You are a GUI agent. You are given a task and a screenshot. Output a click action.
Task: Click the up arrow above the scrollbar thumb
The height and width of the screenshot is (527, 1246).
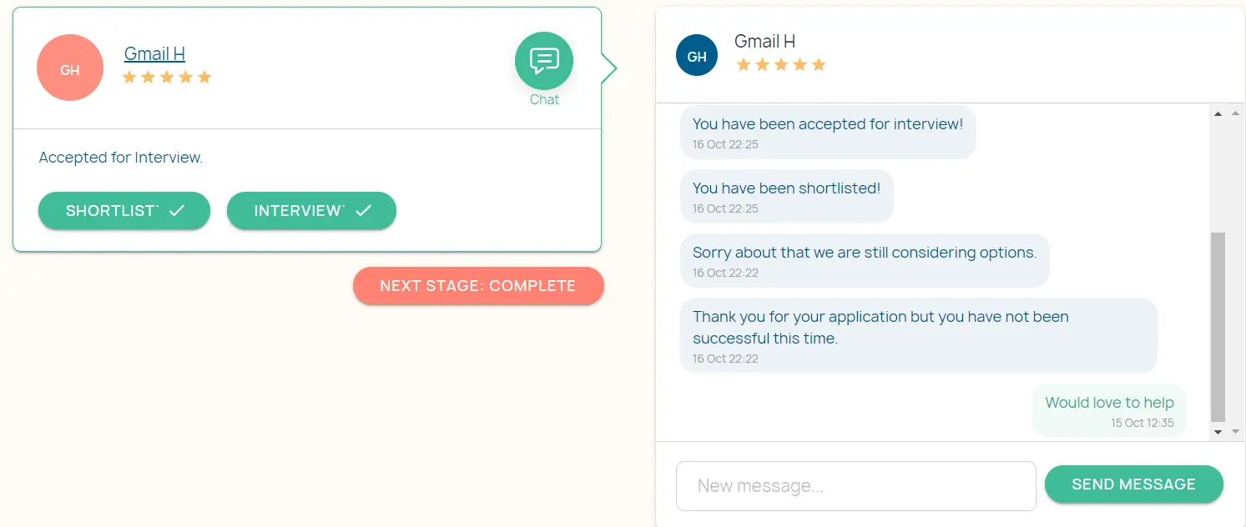(1218, 113)
